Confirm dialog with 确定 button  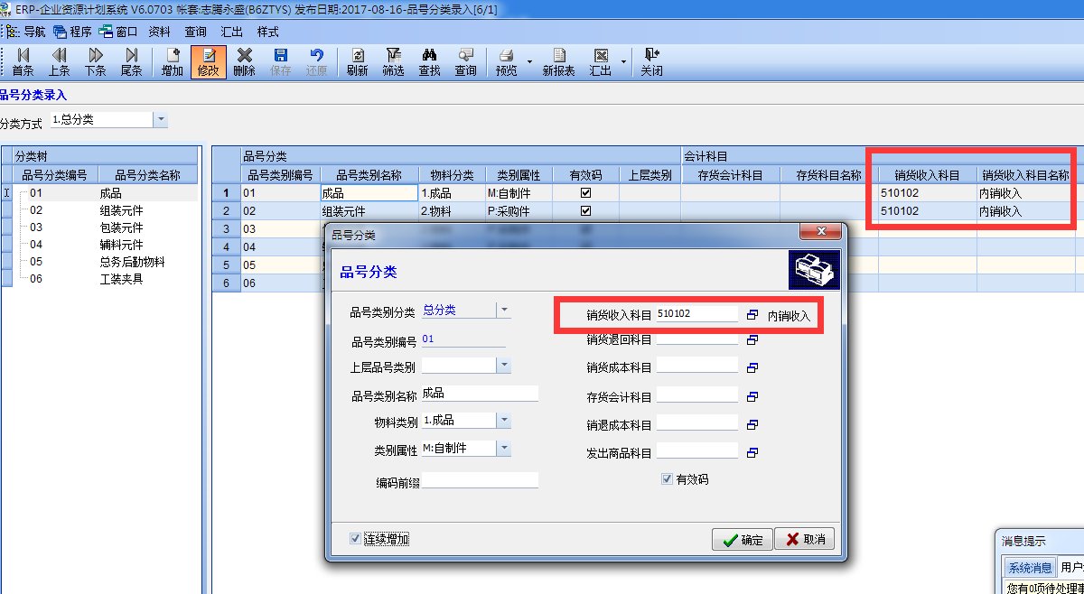point(741,540)
